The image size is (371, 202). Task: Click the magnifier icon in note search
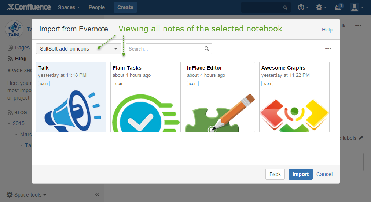(207, 49)
